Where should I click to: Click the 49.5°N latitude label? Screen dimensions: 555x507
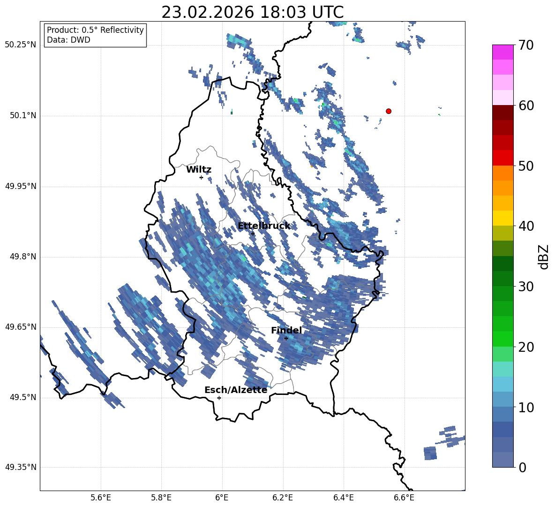point(23,397)
